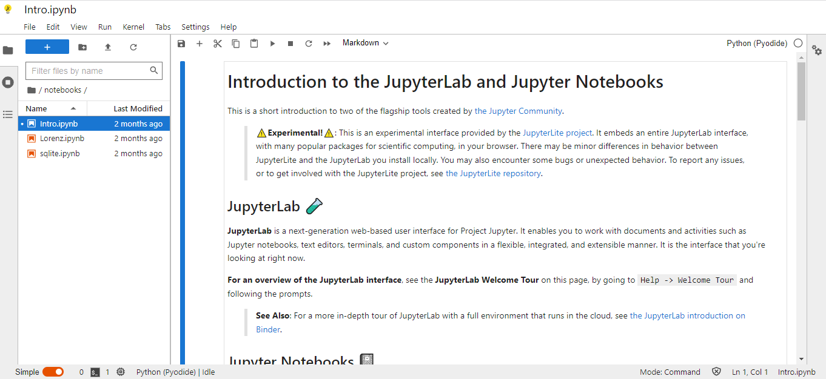
Task: Save the notebook with the save icon
Action: [181, 43]
